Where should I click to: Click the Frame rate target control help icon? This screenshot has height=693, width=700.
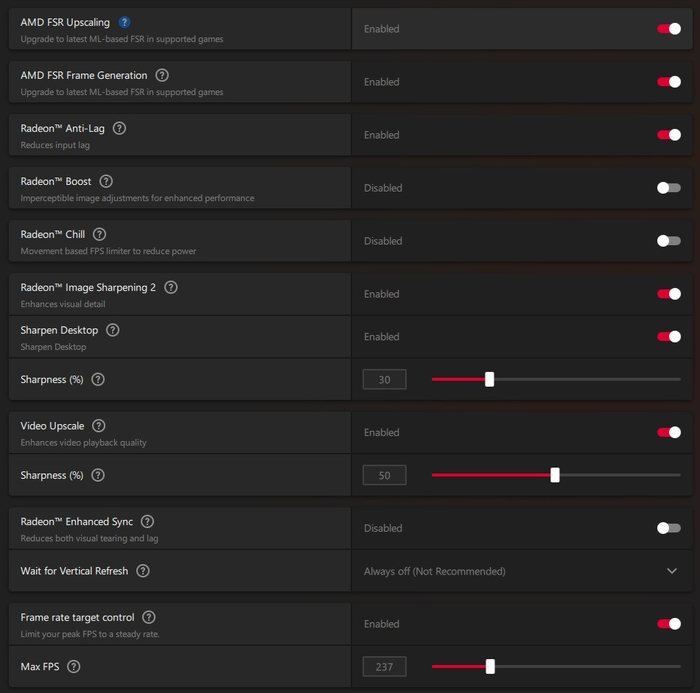click(149, 617)
